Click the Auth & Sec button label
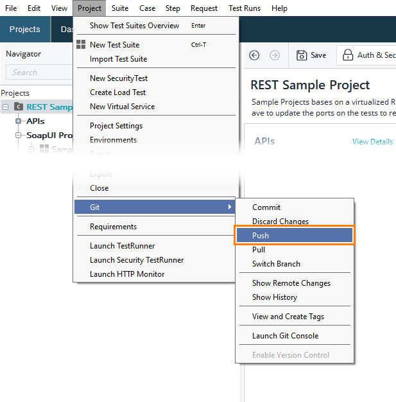396x402 pixels. (x=377, y=55)
